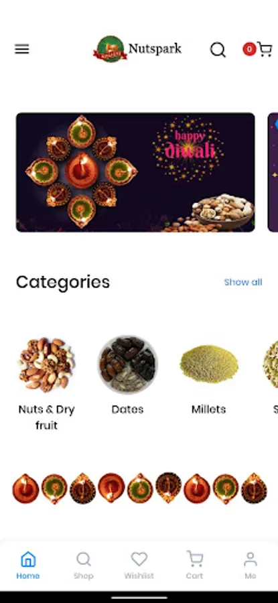Tap the Nuts & Dry fruit label
Image resolution: width=278 pixels, height=603 pixels.
click(x=46, y=417)
